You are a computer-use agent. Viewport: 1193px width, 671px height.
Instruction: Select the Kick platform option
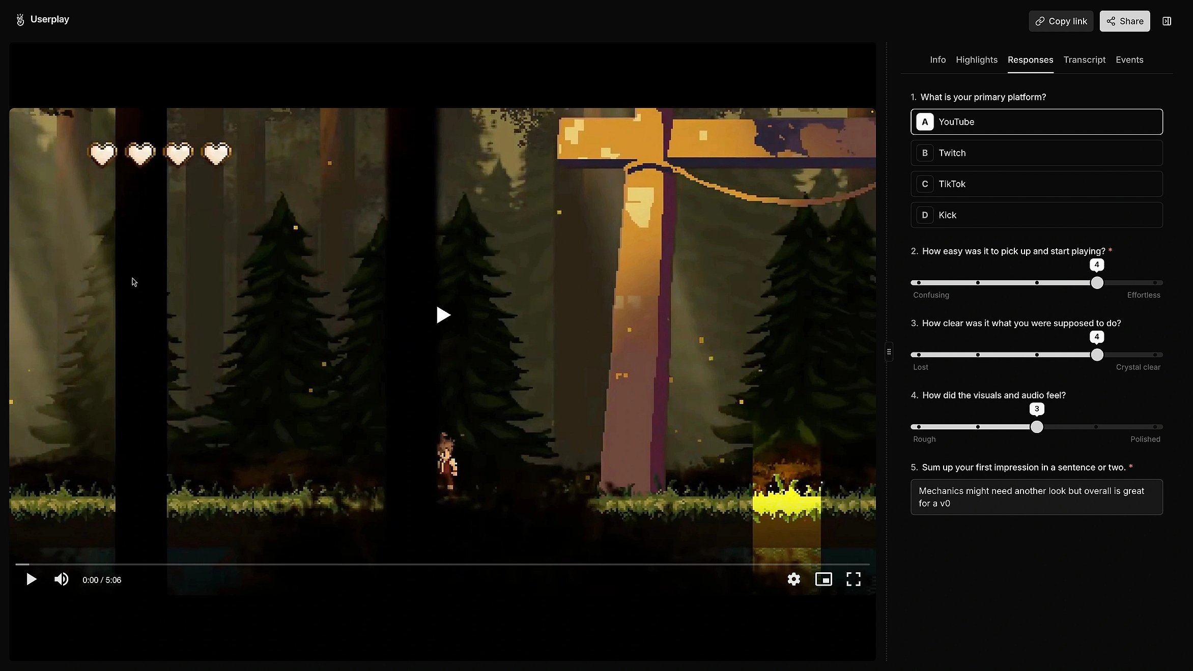(1036, 215)
